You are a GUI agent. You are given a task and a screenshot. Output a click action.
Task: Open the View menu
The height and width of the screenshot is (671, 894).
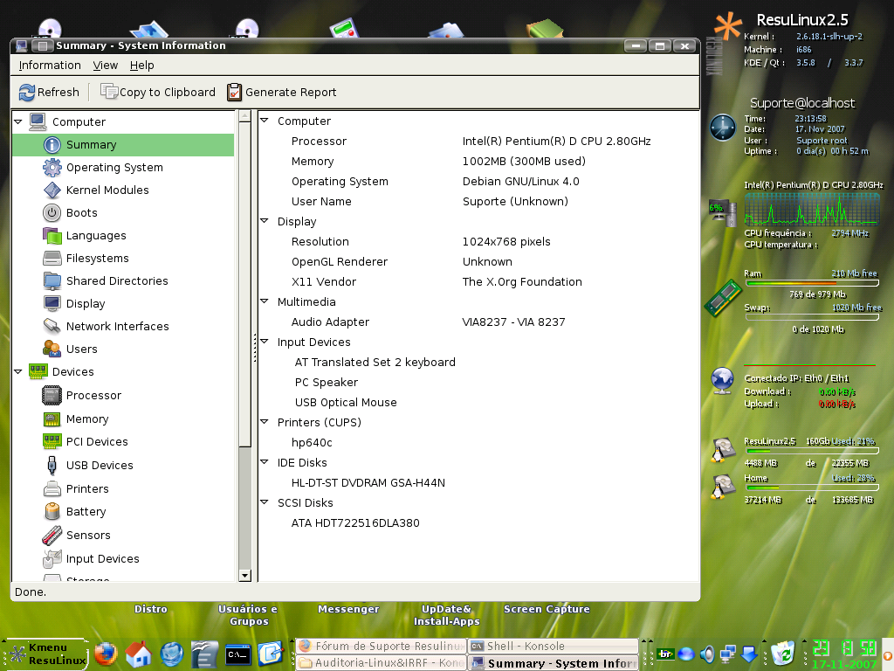(106, 65)
